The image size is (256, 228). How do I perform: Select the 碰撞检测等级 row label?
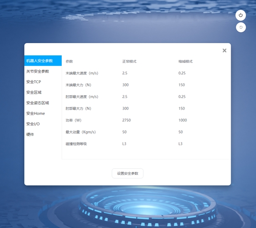coord(76,144)
